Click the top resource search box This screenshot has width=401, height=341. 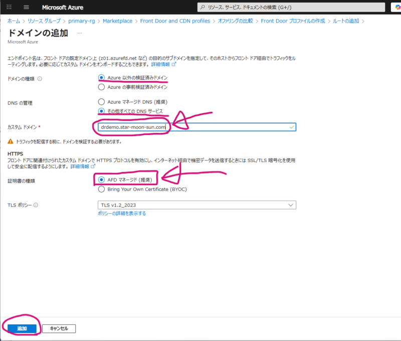point(291,7)
